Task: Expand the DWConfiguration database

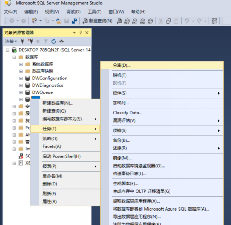Action: pyautogui.click(x=21, y=78)
